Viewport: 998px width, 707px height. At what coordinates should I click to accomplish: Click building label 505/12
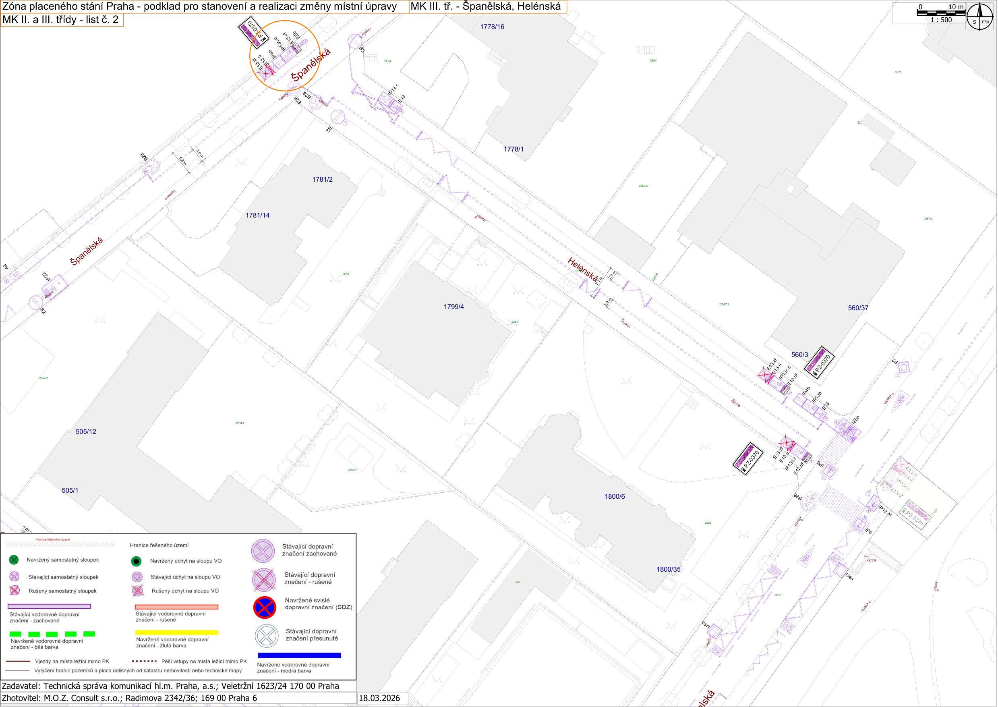tap(86, 431)
